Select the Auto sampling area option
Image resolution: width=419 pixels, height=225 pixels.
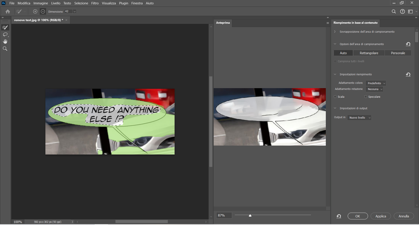(343, 53)
